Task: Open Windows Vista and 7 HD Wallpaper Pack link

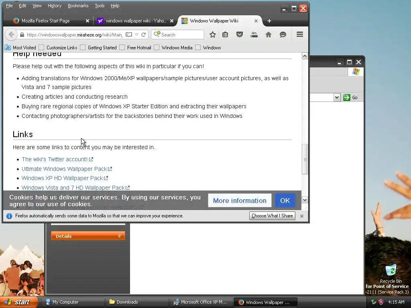Action: click(x=75, y=188)
